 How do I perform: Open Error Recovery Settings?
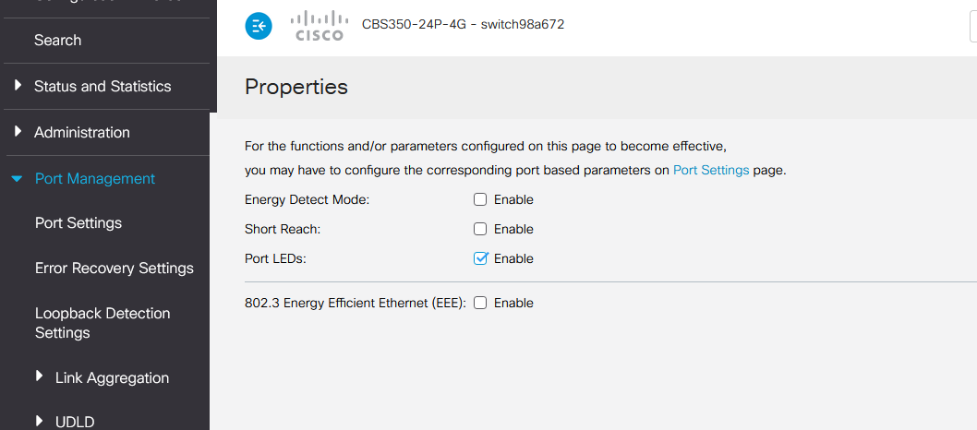tap(114, 269)
